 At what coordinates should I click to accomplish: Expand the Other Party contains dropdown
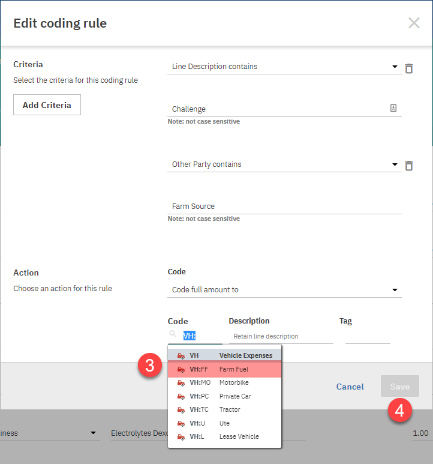[395, 164]
